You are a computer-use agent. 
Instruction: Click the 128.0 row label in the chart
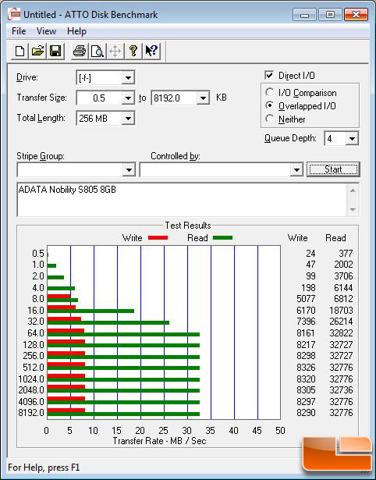click(34, 345)
